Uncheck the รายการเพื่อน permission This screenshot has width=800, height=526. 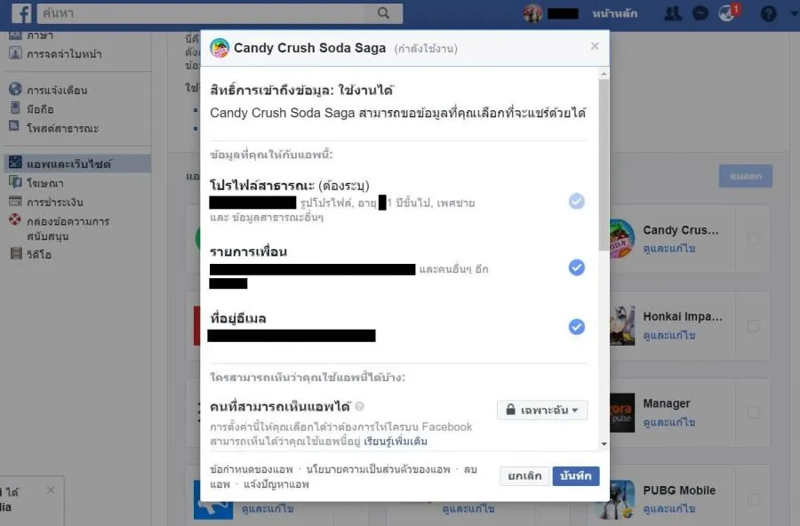577,267
